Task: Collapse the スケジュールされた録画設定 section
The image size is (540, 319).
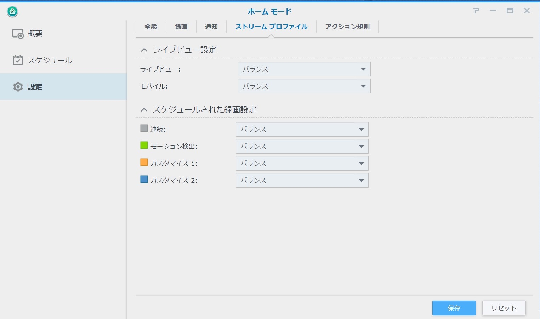Action: click(x=144, y=110)
